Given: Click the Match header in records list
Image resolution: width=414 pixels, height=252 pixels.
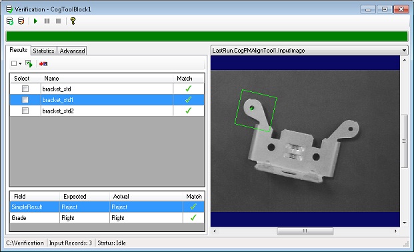Looking at the screenshot, I should click(x=189, y=79).
